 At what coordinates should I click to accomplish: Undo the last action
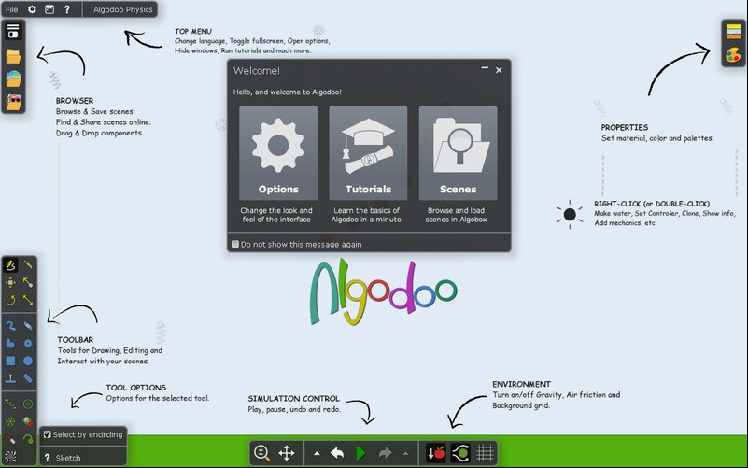pos(337,453)
